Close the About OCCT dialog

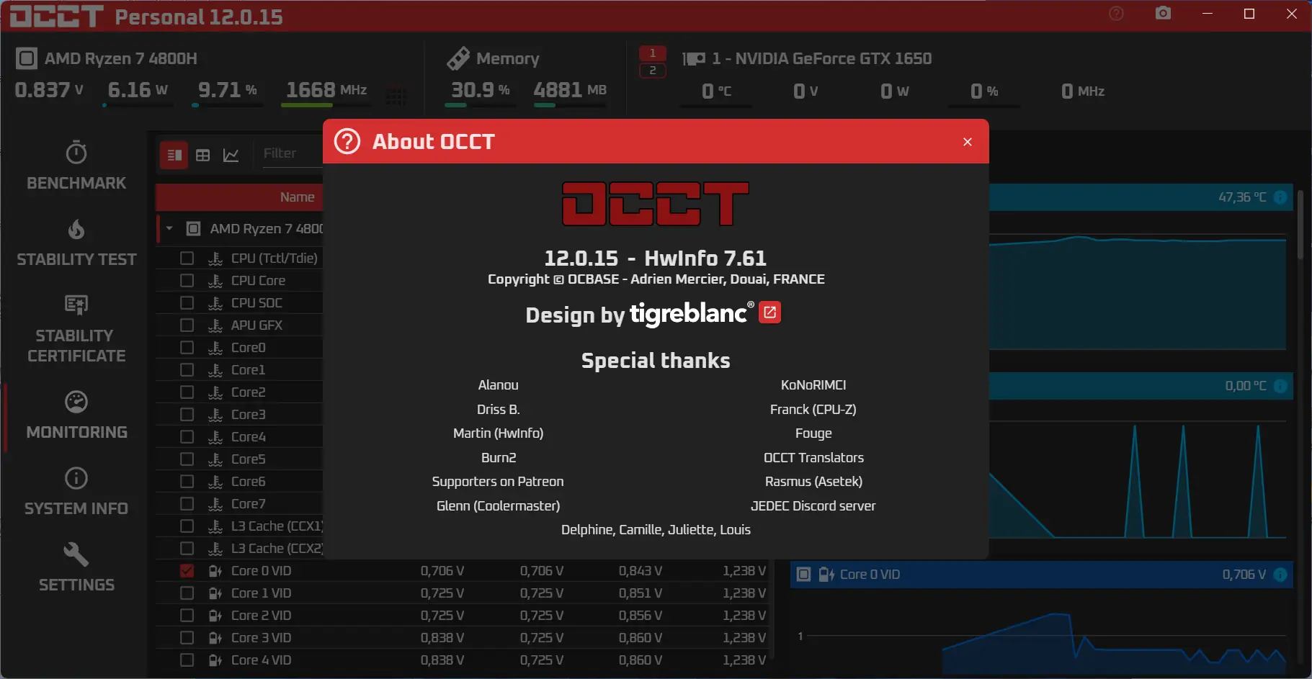[968, 142]
